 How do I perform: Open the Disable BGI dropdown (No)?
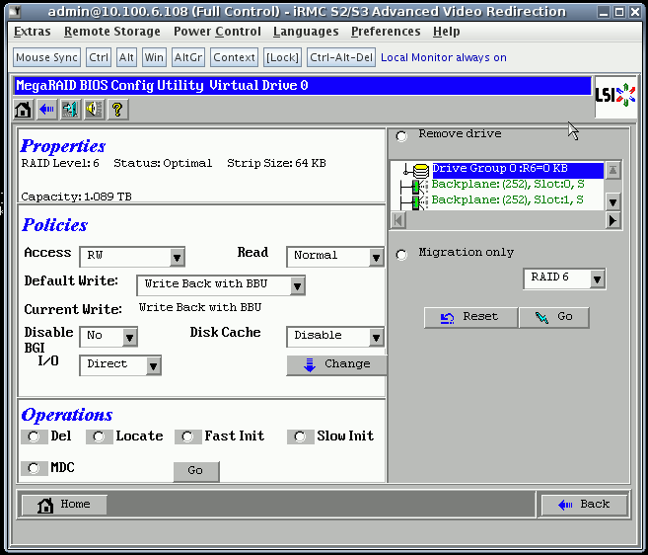coord(108,337)
